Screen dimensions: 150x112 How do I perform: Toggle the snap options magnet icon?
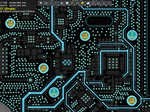(x=46, y=3)
